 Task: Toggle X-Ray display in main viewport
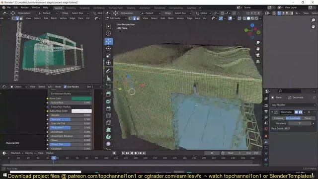(239, 18)
